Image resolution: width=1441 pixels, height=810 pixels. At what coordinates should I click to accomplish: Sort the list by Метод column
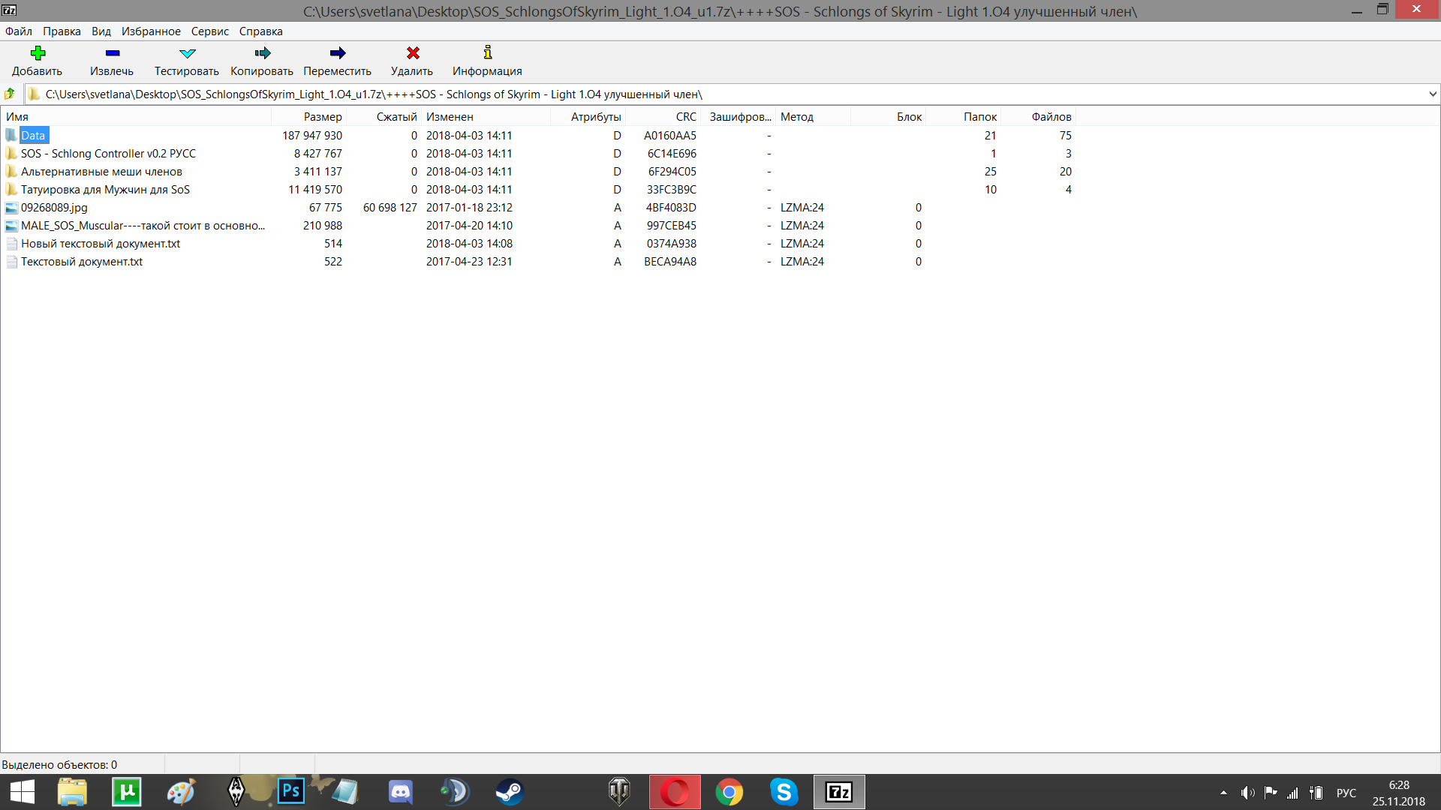pyautogui.click(x=814, y=117)
